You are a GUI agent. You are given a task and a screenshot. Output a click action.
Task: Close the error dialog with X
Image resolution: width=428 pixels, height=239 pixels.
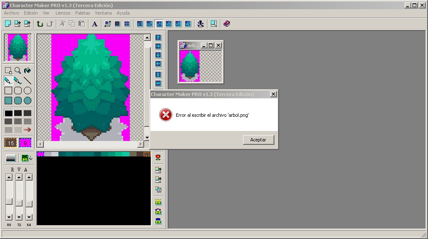[273, 94]
